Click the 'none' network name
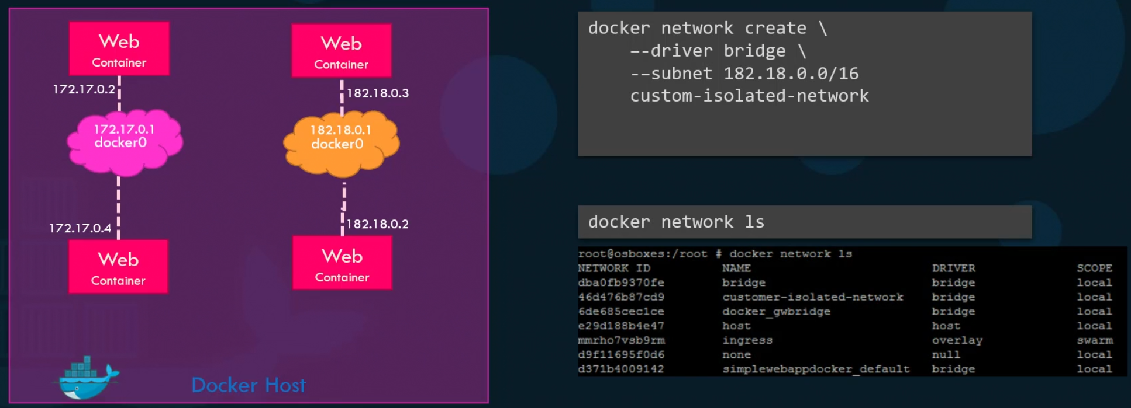 click(736, 355)
